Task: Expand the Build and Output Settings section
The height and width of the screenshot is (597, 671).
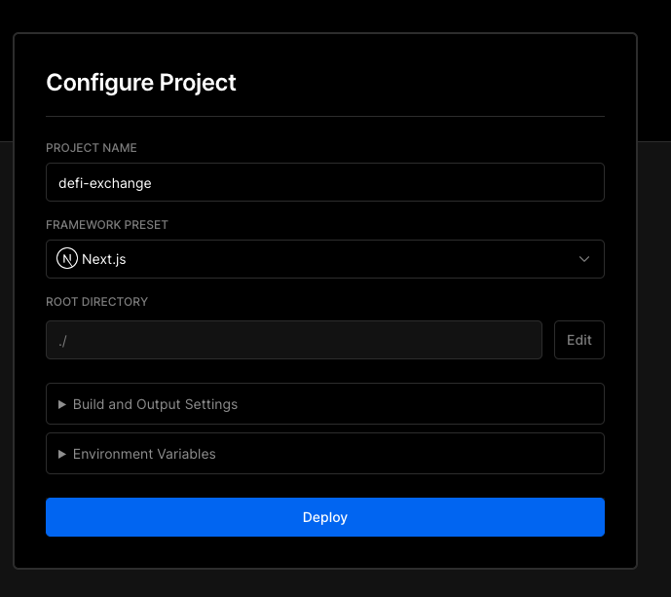Action: [x=324, y=404]
